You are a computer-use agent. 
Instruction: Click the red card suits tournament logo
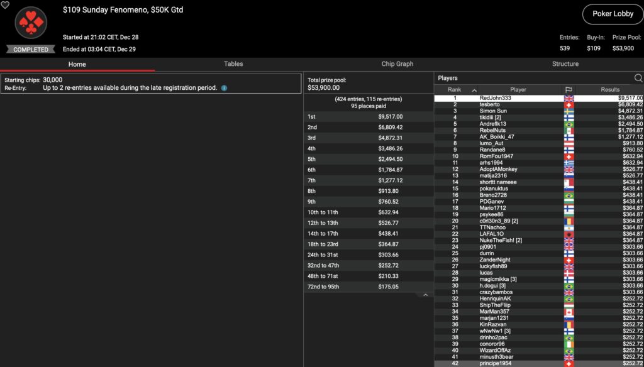31,23
